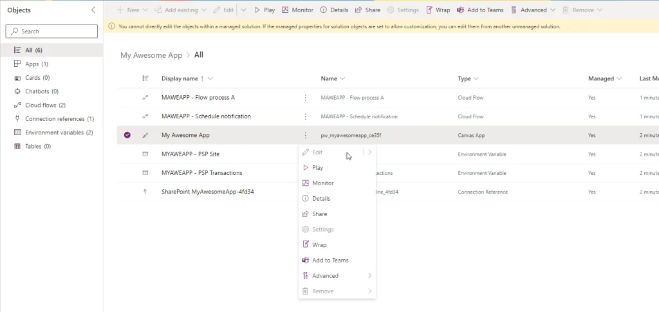Open MYAWEAPP - PSP Site environment variable

pos(190,154)
